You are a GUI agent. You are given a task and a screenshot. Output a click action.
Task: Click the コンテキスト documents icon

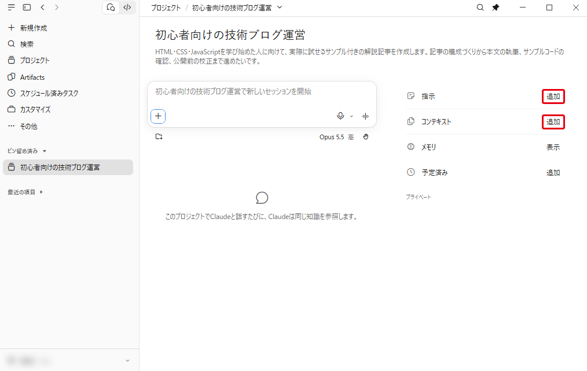pos(410,121)
